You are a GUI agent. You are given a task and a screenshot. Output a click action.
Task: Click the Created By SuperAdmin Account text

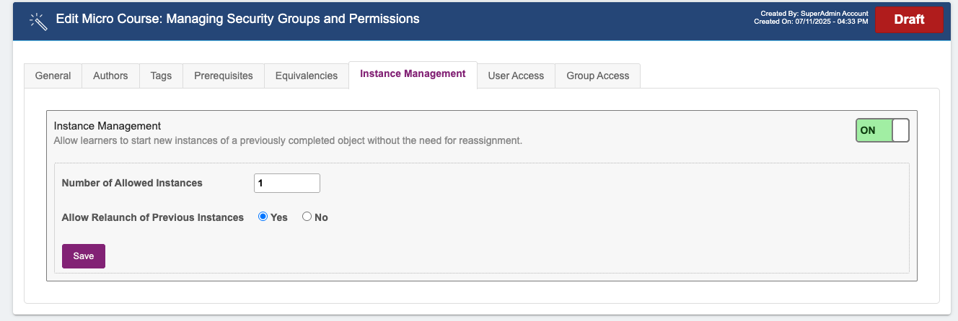pos(814,14)
